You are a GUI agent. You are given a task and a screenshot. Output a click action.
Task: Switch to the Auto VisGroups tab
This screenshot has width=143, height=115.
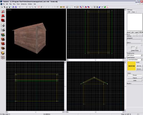(134, 12)
